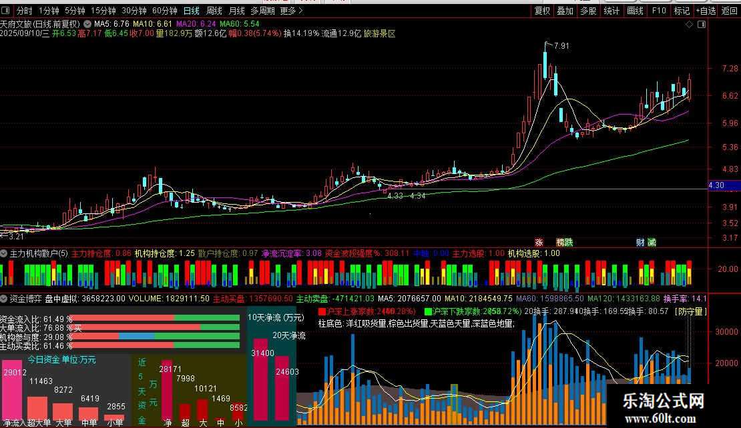This screenshot has height=428, width=741.
Task: Click the 大单 8272 bar
Action: 62,411
